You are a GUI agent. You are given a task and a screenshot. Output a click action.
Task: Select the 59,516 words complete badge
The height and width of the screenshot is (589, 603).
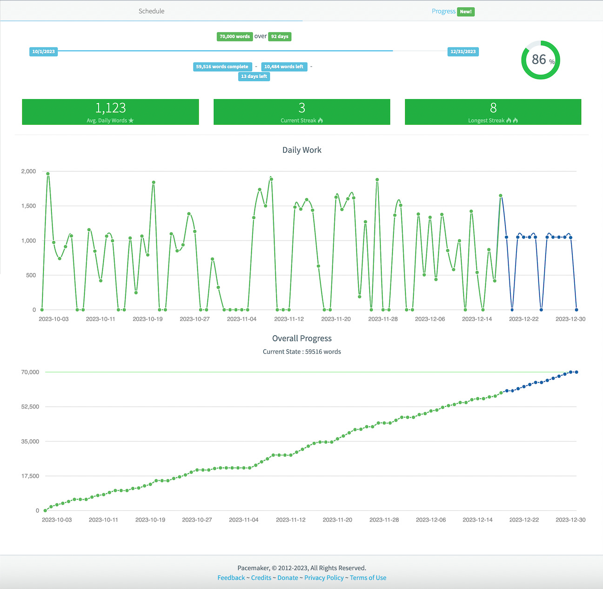click(222, 67)
